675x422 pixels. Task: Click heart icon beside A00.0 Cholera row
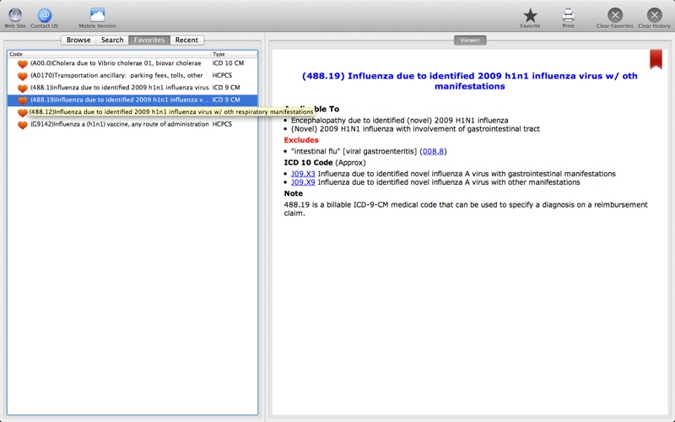tap(23, 64)
